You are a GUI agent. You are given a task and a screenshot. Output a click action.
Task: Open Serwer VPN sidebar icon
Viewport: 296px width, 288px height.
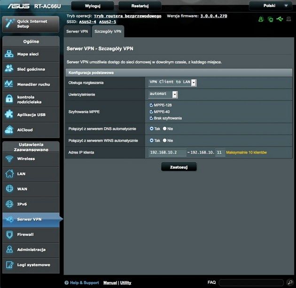[x=9, y=219]
